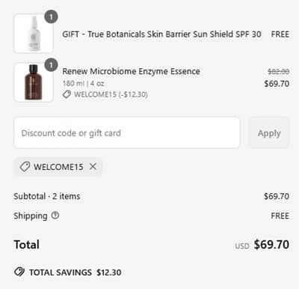Click the struck-through original $82.00 price
This screenshot has height=289, width=299.
coord(279,72)
